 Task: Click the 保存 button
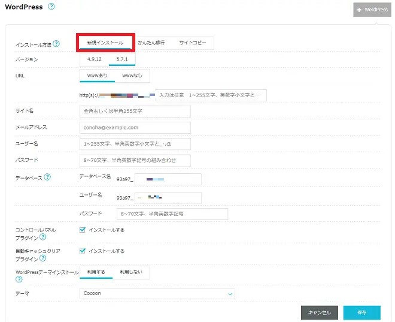pyautogui.click(x=361, y=312)
